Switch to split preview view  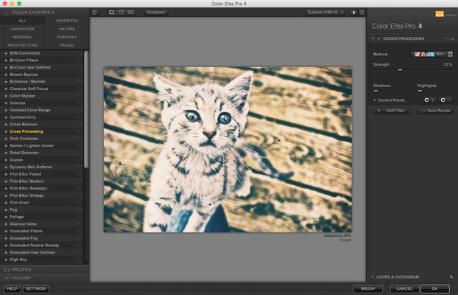[121, 13]
